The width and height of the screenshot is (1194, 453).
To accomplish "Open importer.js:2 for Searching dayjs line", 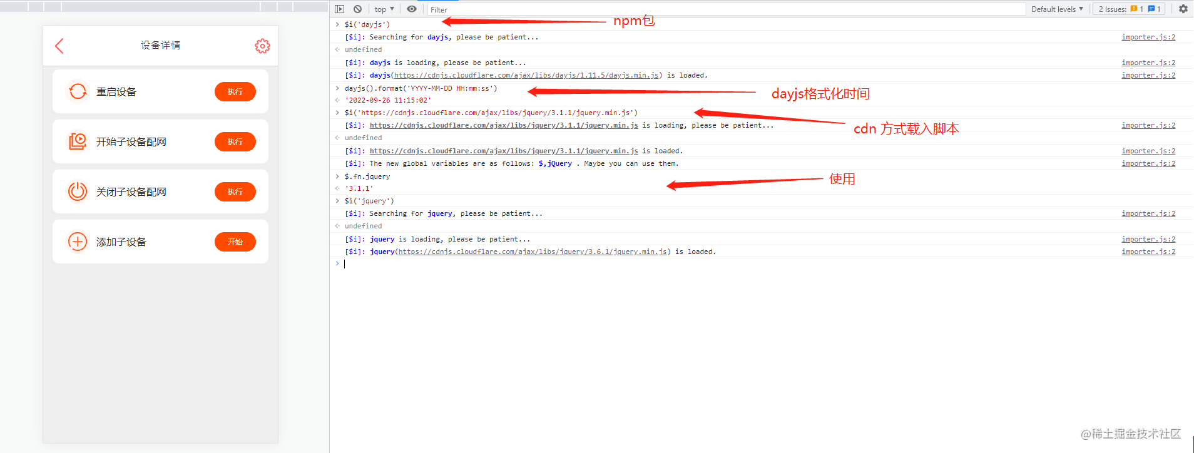I will click(x=1148, y=37).
